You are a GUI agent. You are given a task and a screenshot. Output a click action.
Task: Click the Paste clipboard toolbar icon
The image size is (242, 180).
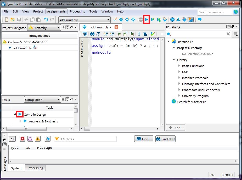(38, 20)
